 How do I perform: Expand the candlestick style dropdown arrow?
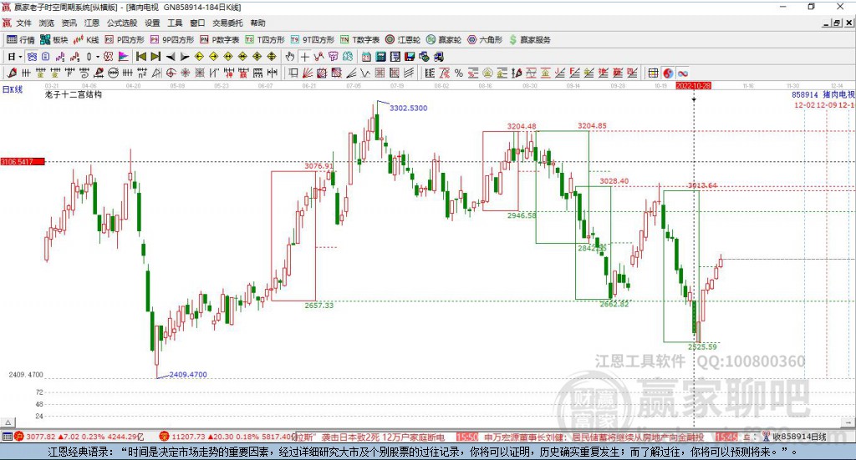(x=97, y=57)
